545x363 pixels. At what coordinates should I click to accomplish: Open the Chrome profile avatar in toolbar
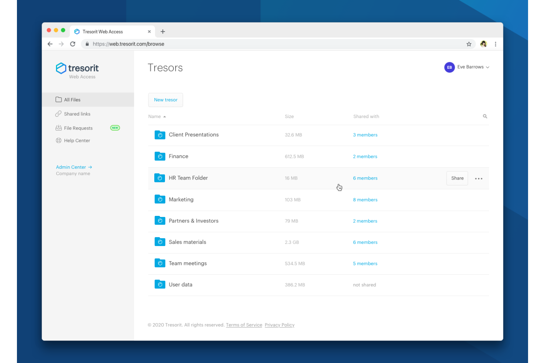[x=484, y=44]
